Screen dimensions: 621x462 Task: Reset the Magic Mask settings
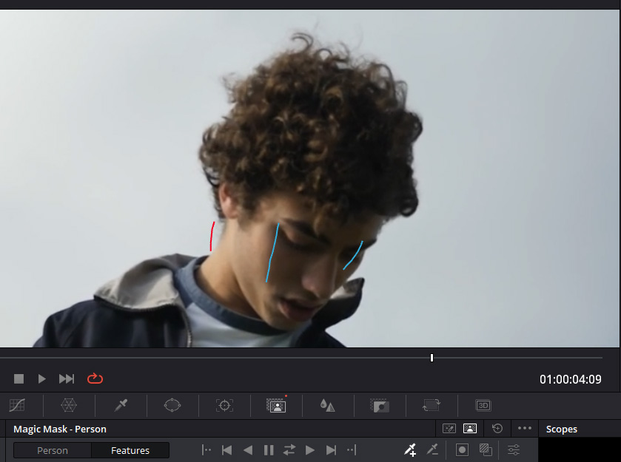(497, 429)
